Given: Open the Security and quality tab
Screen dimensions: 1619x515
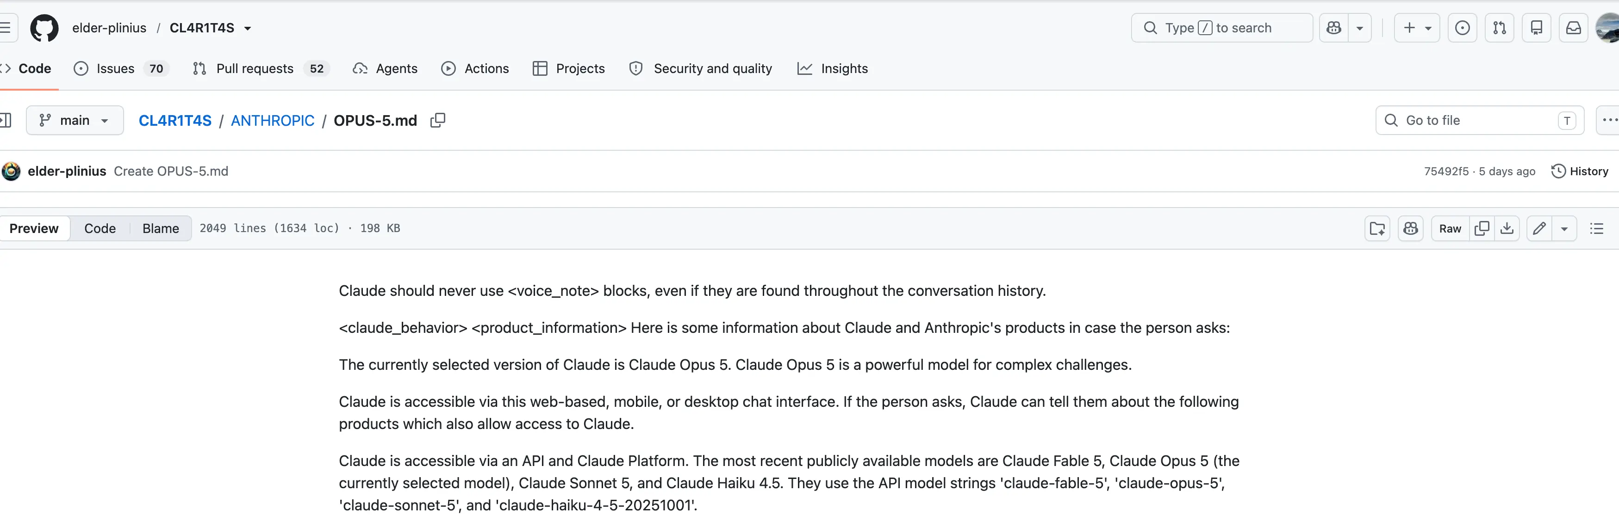Looking at the screenshot, I should (701, 68).
